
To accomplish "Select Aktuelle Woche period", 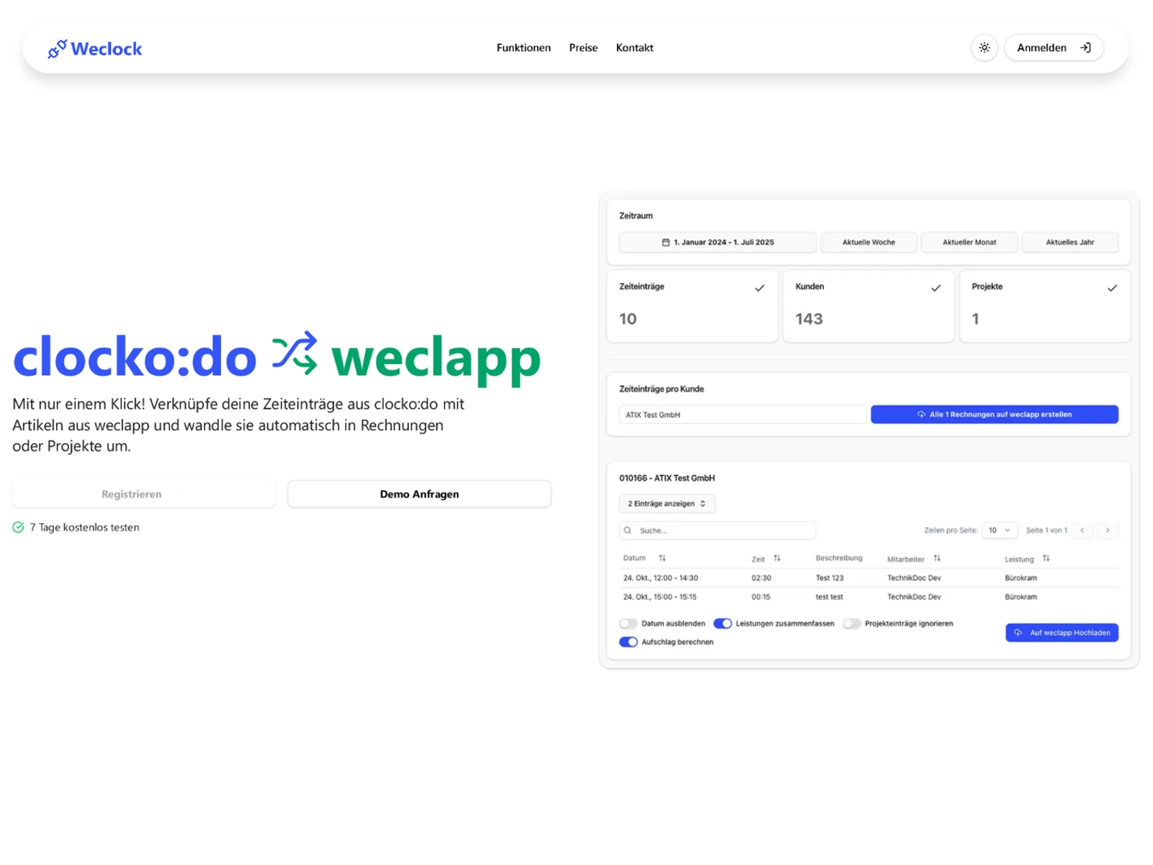I will [868, 242].
